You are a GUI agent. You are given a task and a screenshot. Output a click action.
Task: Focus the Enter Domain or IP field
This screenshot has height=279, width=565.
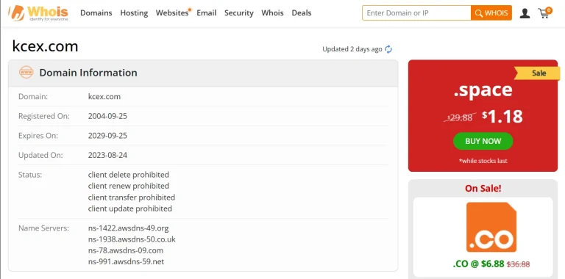416,13
